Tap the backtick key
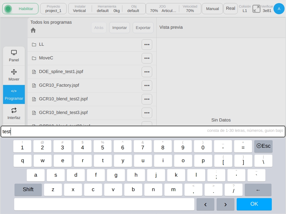 pos(256,175)
